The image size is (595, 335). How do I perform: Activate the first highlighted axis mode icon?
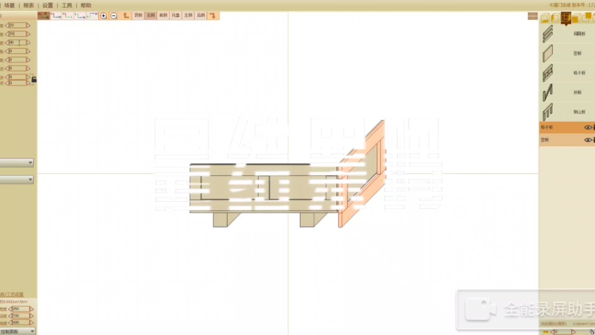pyautogui.click(x=43, y=16)
